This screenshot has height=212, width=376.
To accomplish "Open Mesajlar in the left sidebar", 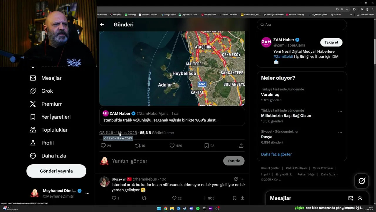I will tap(46, 78).
